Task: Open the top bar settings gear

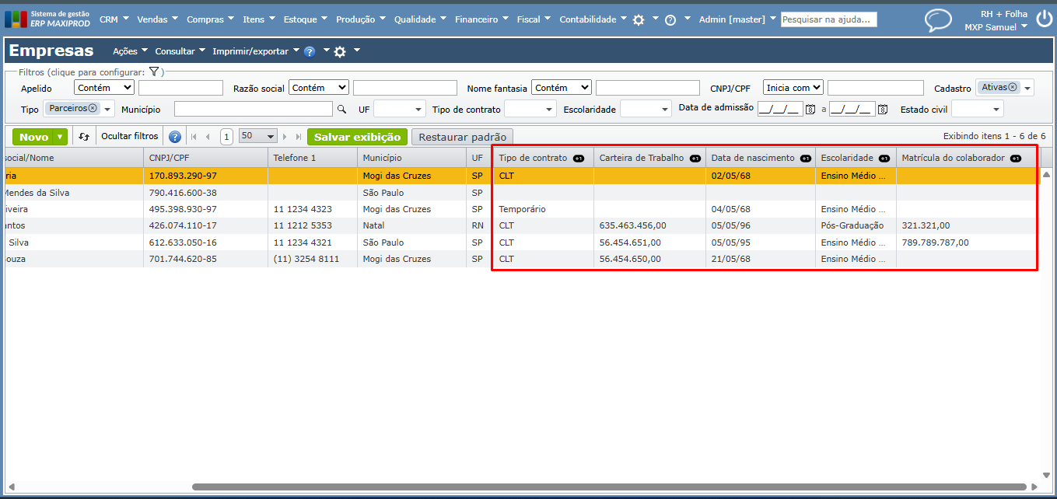Action: pos(639,19)
